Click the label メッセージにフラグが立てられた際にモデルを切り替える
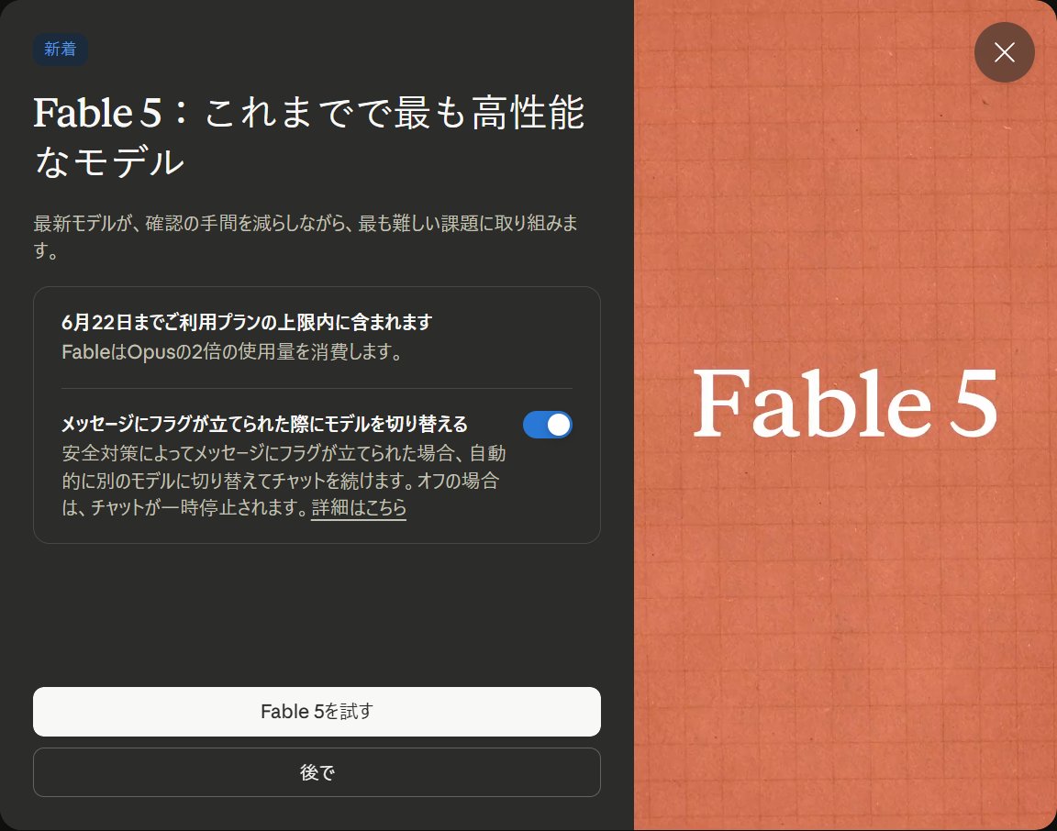1057x831 pixels. pyautogui.click(x=264, y=424)
